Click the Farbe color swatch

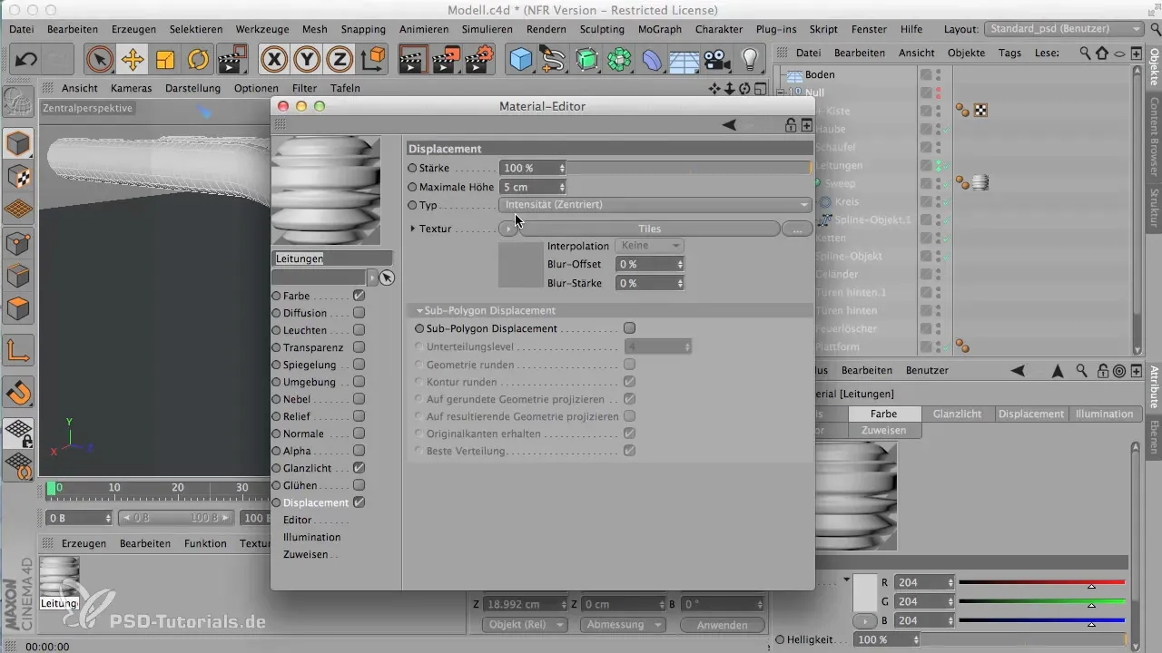tap(864, 592)
